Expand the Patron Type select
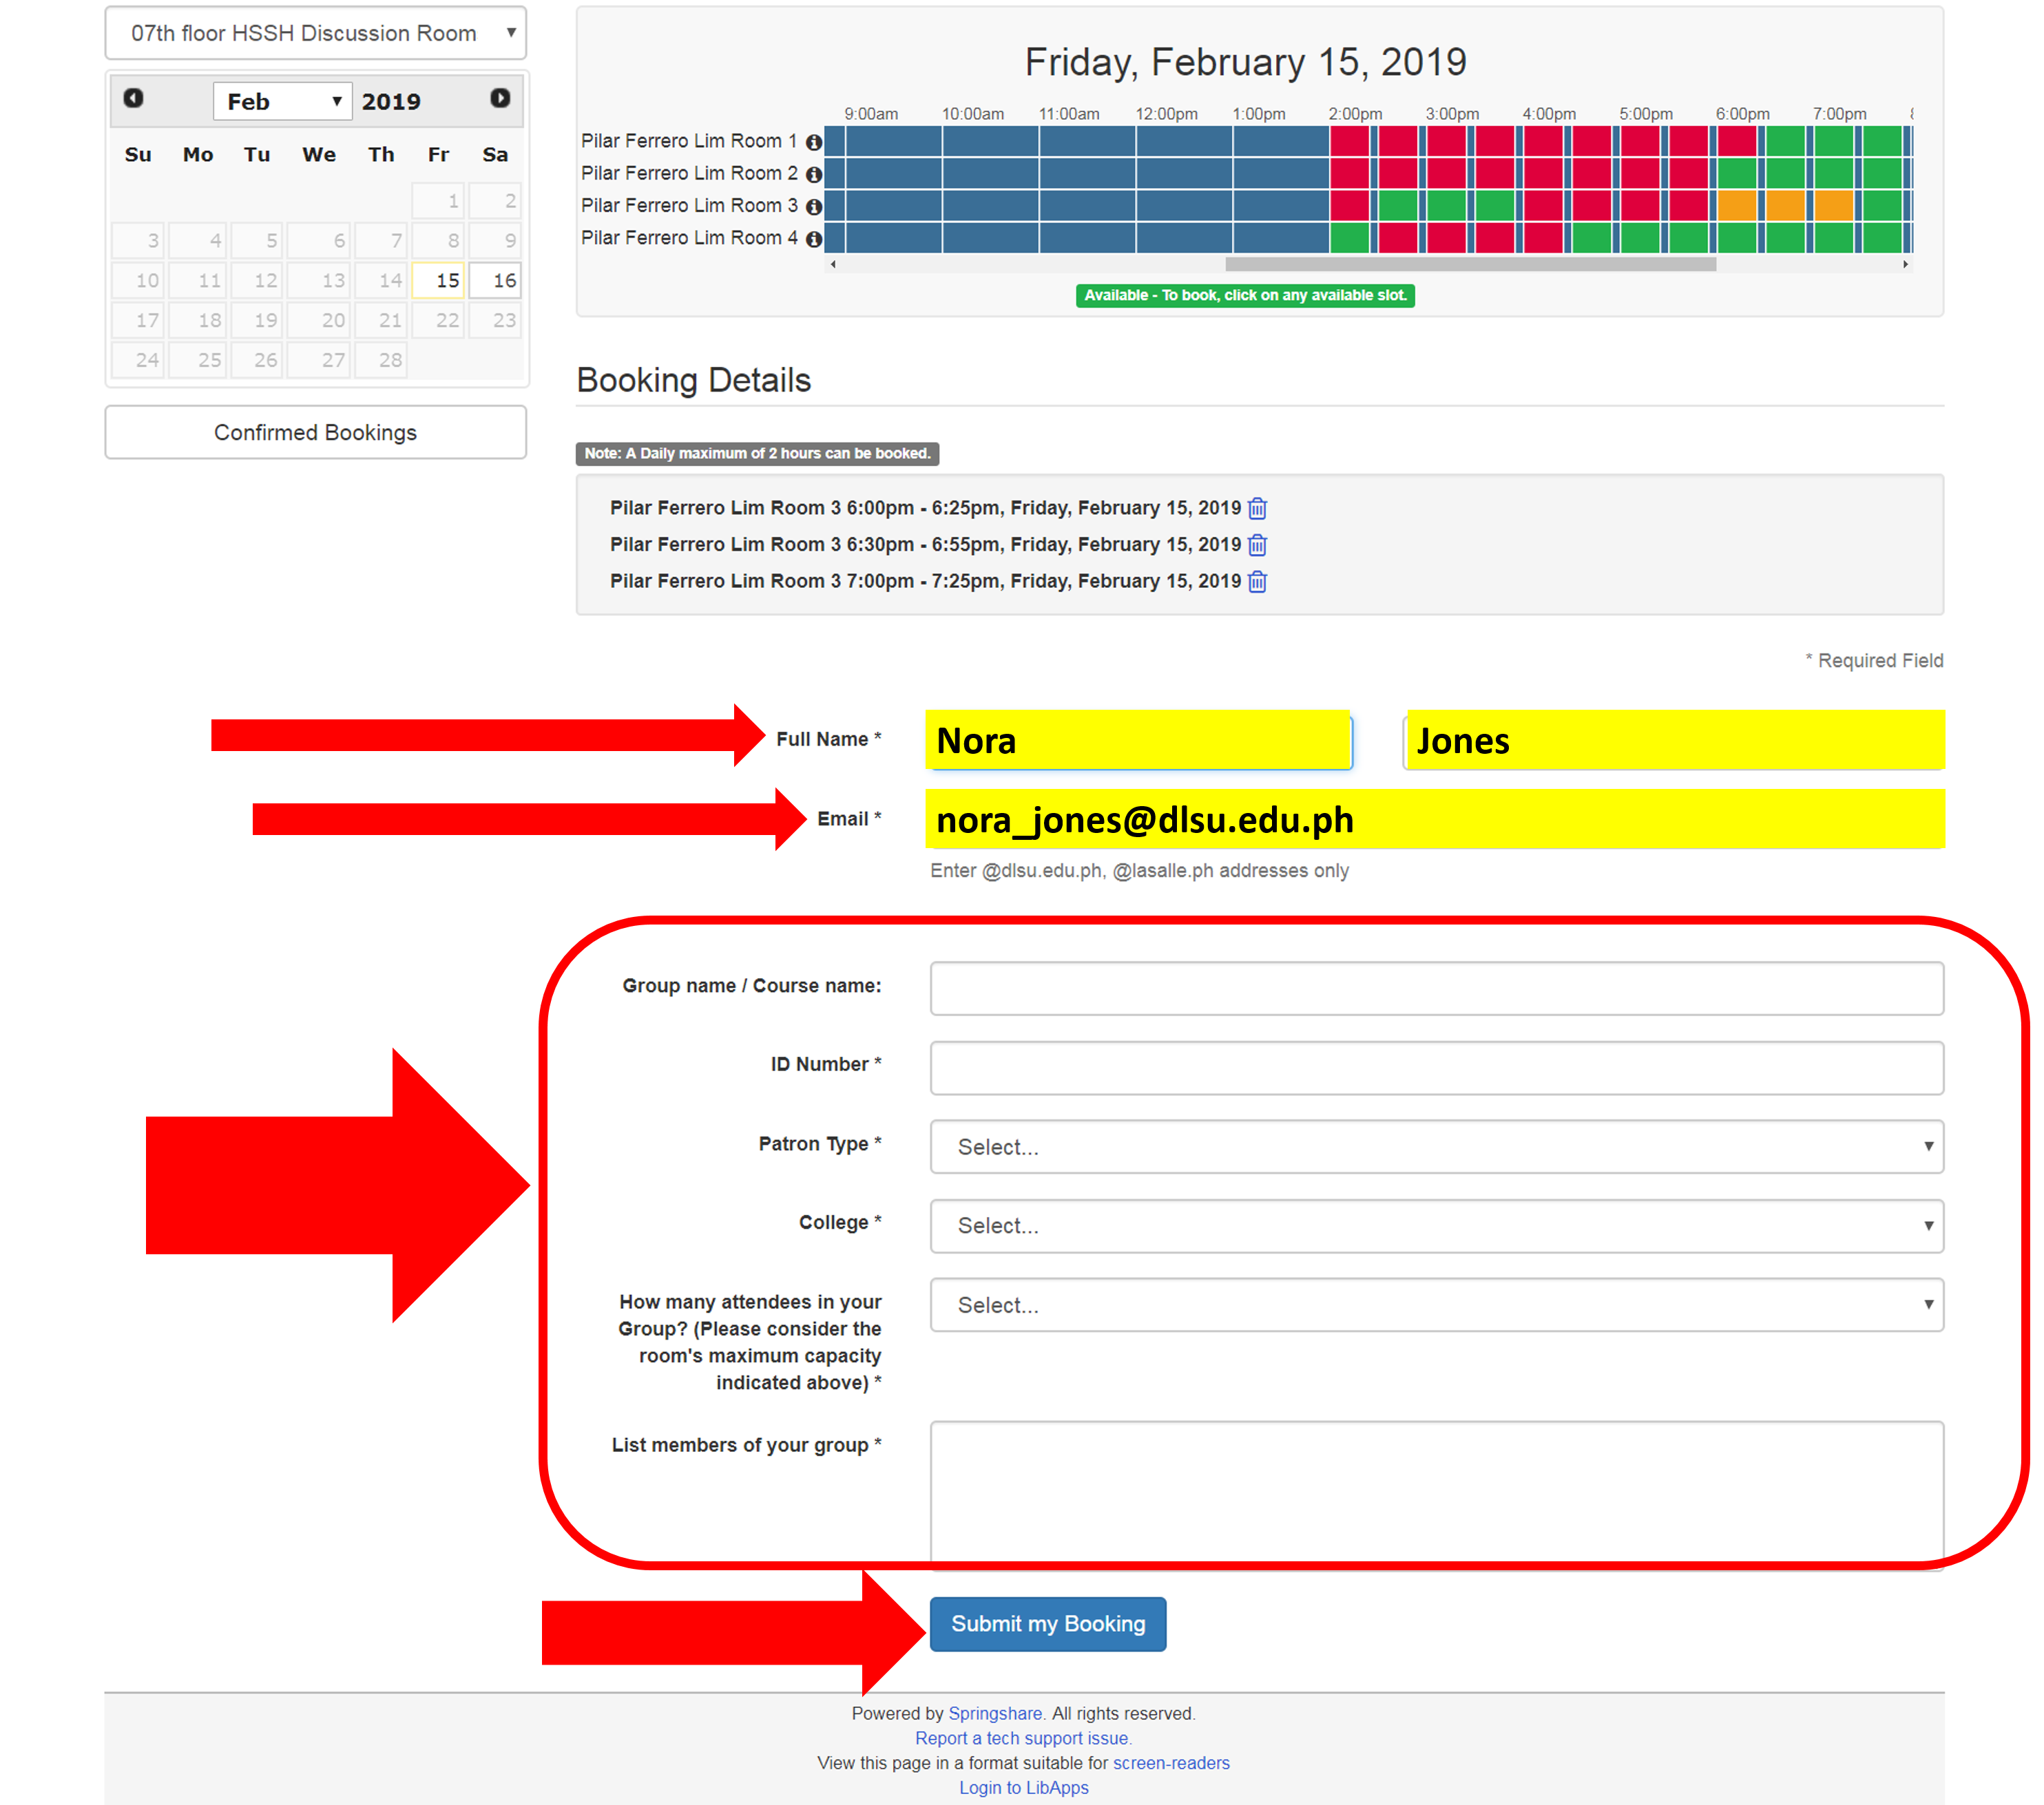The height and width of the screenshot is (1805, 2044). pyautogui.click(x=1437, y=1146)
